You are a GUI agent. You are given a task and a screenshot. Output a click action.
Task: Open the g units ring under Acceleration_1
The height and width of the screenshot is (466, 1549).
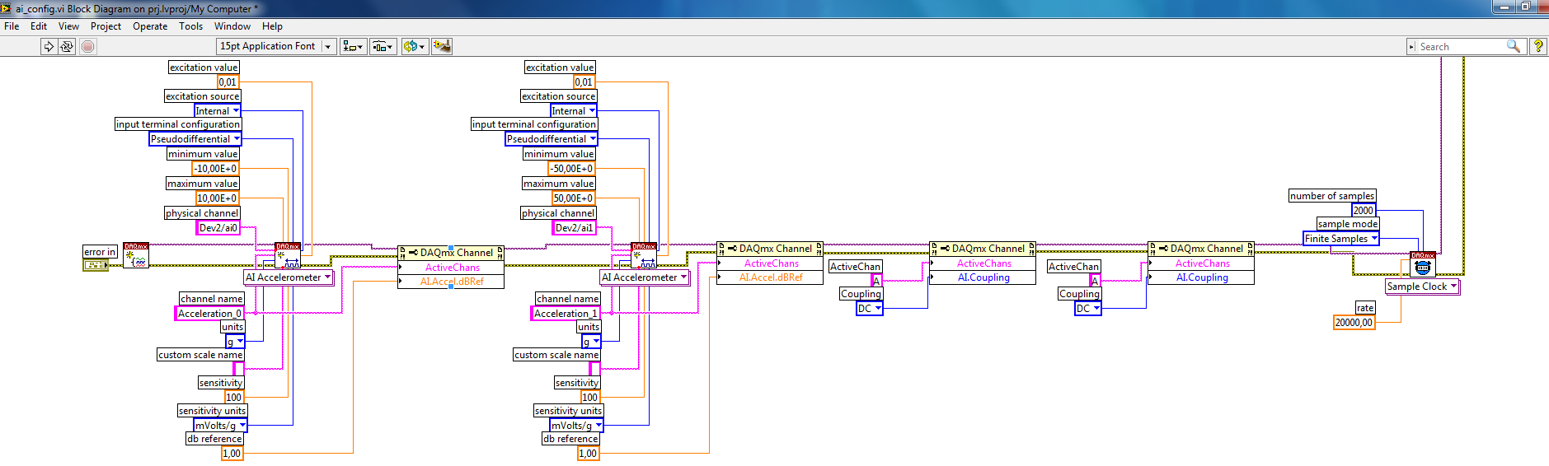591,342
